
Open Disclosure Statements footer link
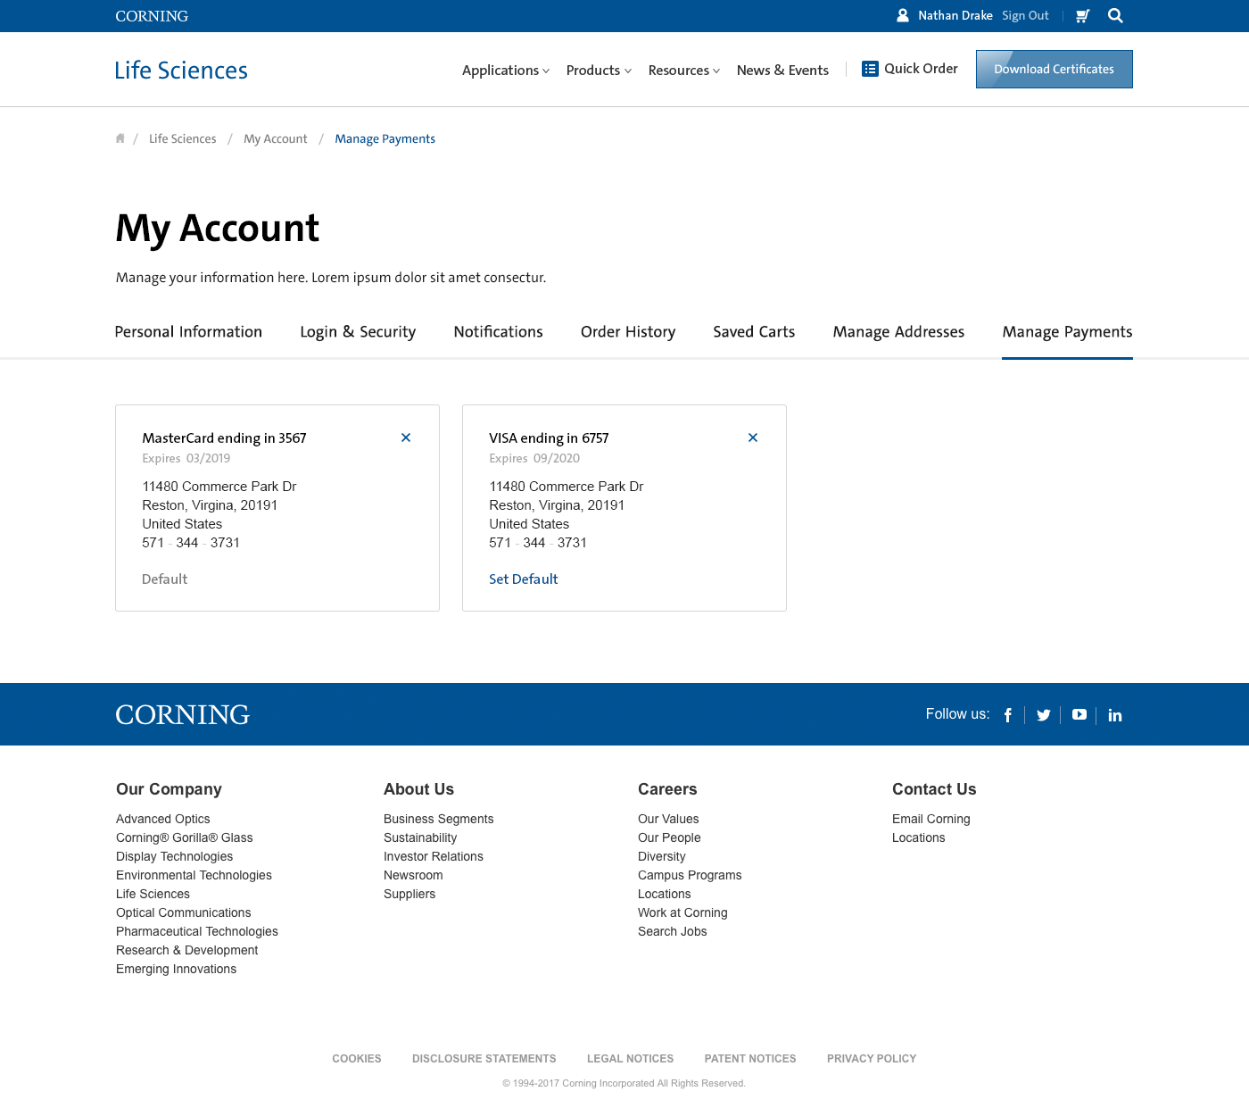point(484,1059)
